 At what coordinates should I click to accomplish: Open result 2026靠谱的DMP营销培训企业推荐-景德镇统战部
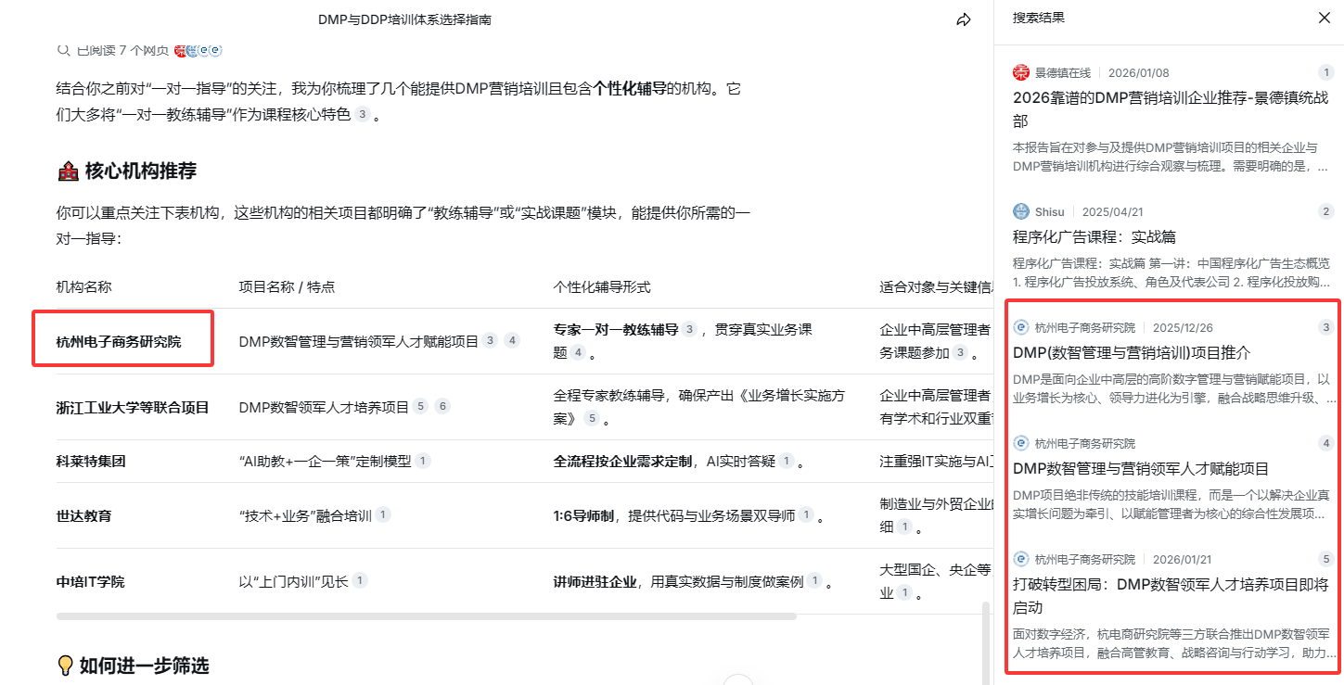(1172, 109)
